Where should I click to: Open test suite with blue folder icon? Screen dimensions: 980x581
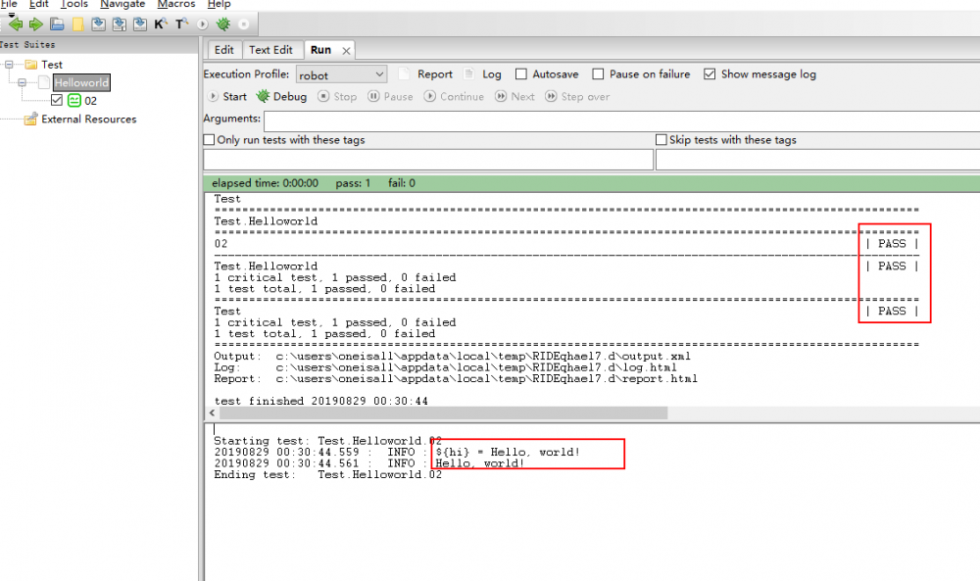[x=57, y=24]
